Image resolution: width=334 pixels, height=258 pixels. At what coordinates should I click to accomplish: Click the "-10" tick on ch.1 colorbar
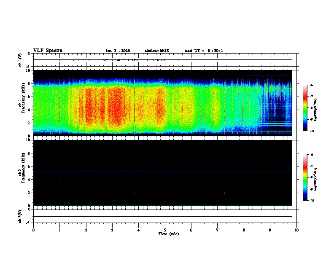coord(312,131)
